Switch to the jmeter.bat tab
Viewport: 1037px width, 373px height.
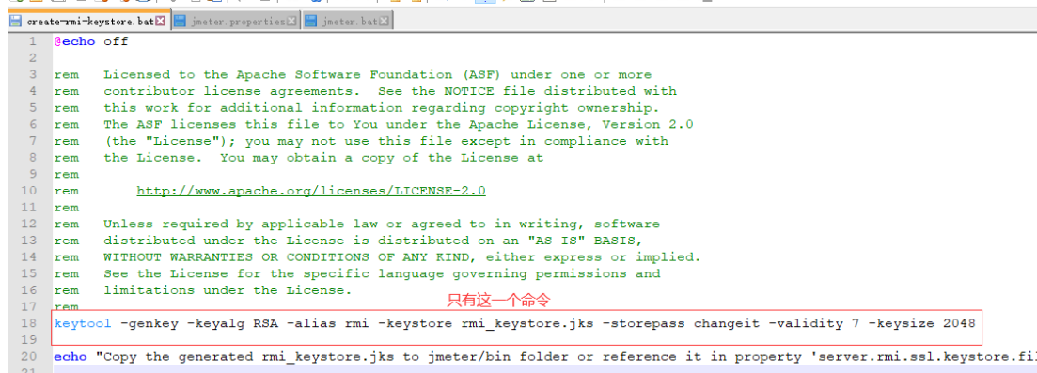(x=347, y=22)
